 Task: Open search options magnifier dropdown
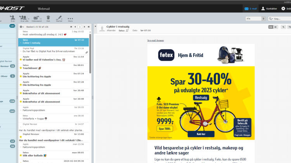pyautogui.click(x=271, y=19)
